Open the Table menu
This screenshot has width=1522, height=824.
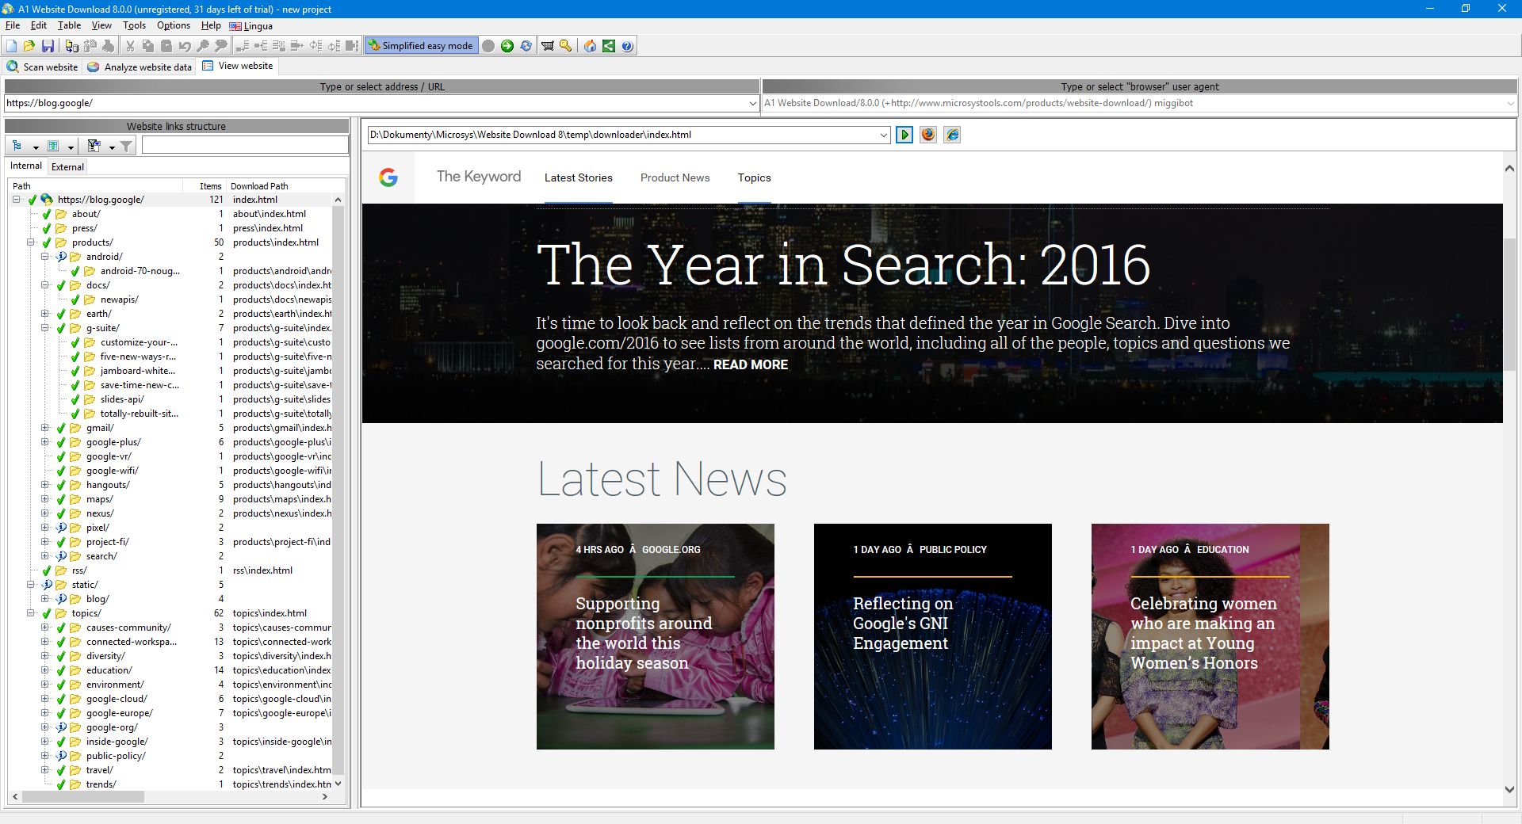click(x=69, y=25)
